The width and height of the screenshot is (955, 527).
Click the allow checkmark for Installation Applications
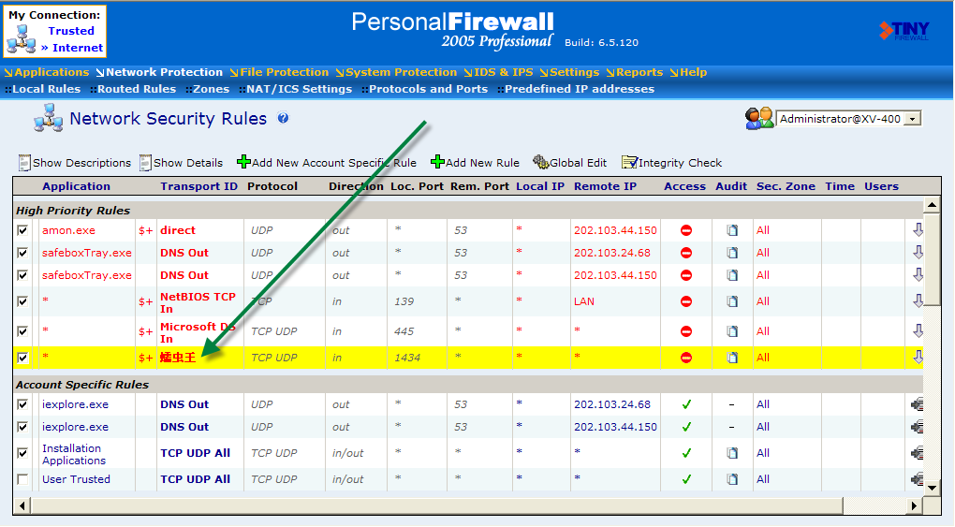686,453
